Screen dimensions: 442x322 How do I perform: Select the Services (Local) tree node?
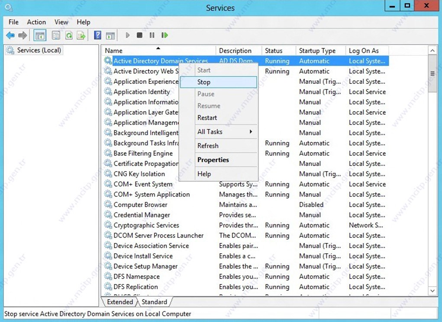tap(34, 50)
